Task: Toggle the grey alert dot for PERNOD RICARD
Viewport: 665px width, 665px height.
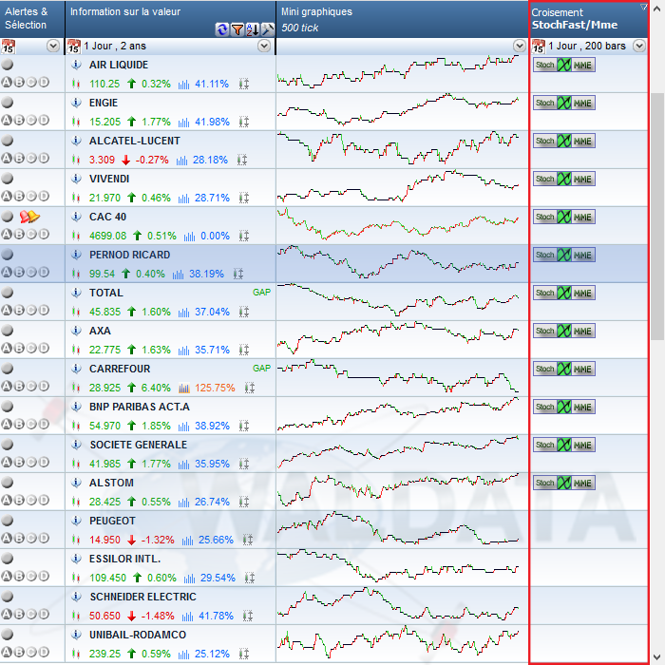Action: (x=8, y=255)
